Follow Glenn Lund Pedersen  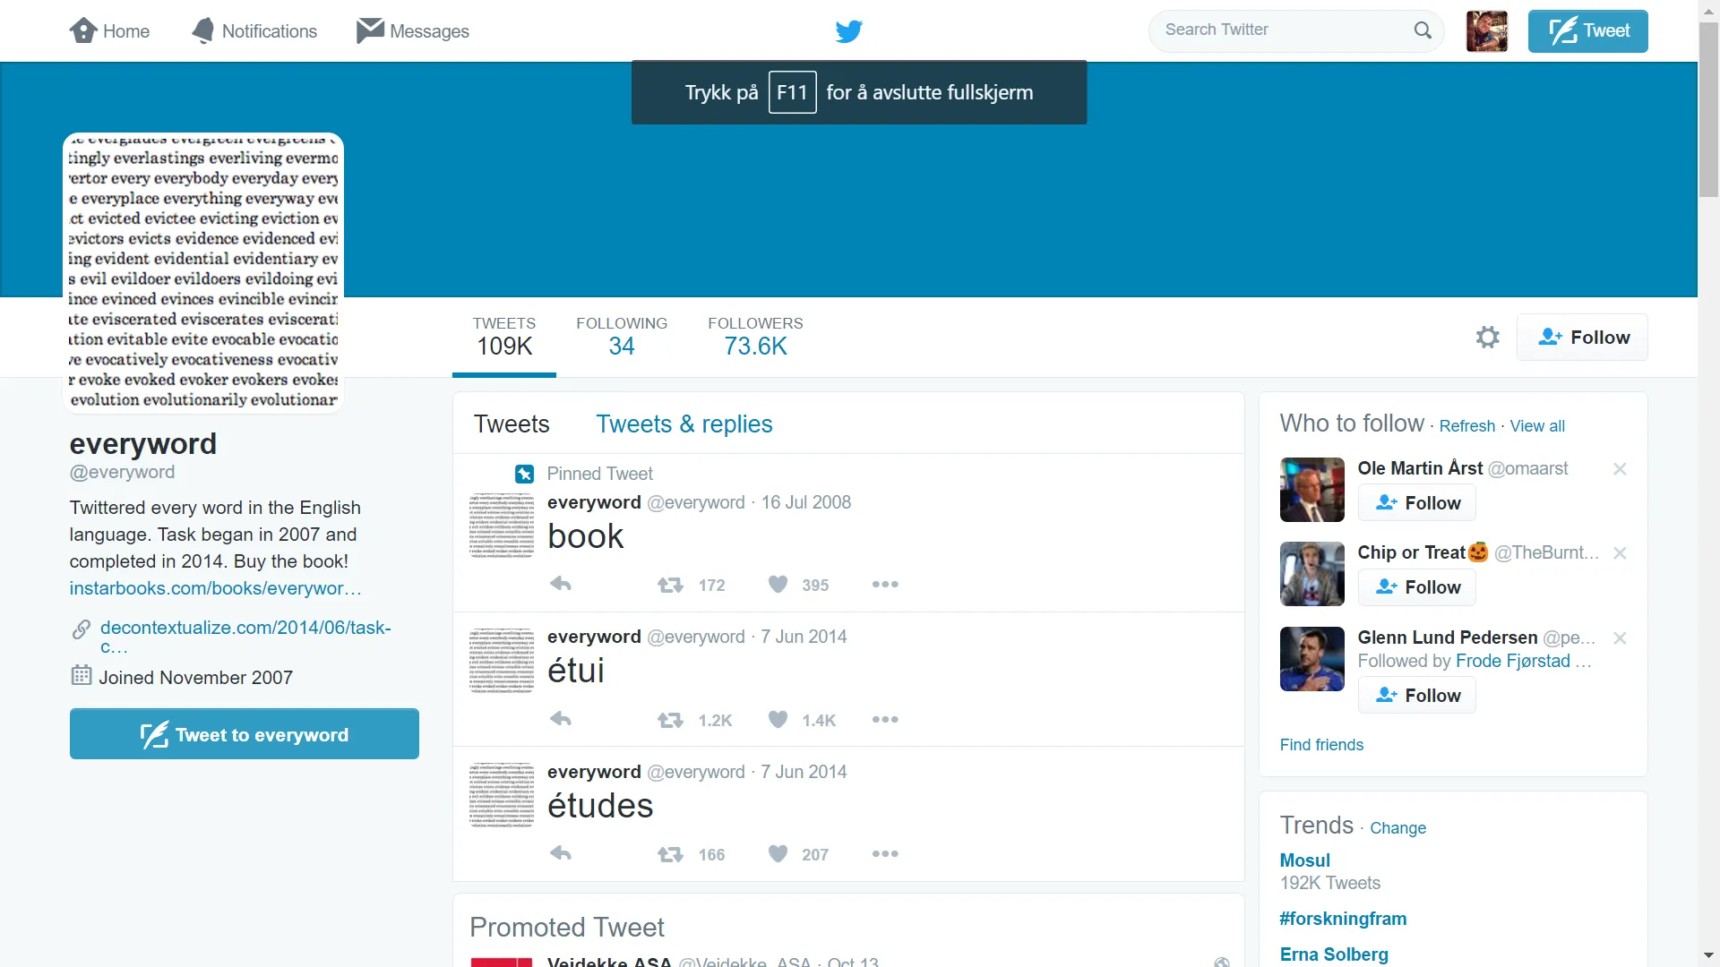1417,696
